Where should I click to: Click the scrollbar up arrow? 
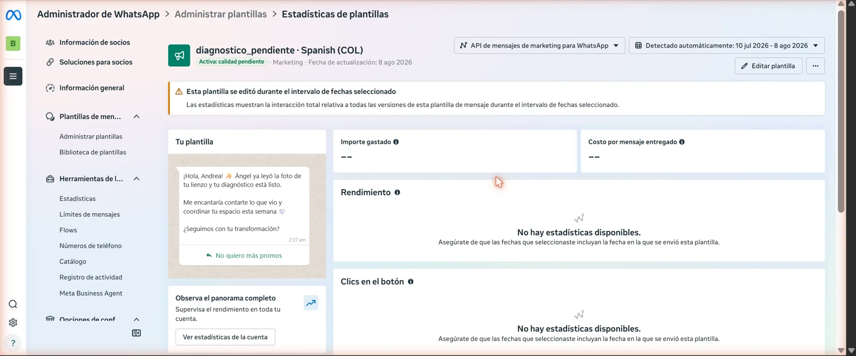[x=841, y=4]
